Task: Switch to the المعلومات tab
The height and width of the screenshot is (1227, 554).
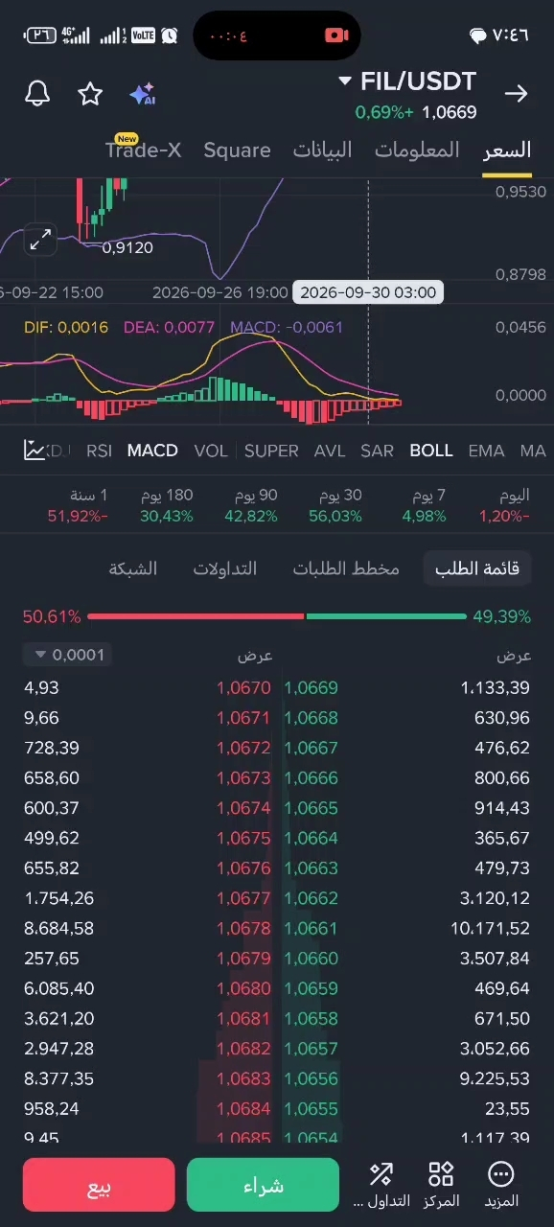Action: (417, 150)
